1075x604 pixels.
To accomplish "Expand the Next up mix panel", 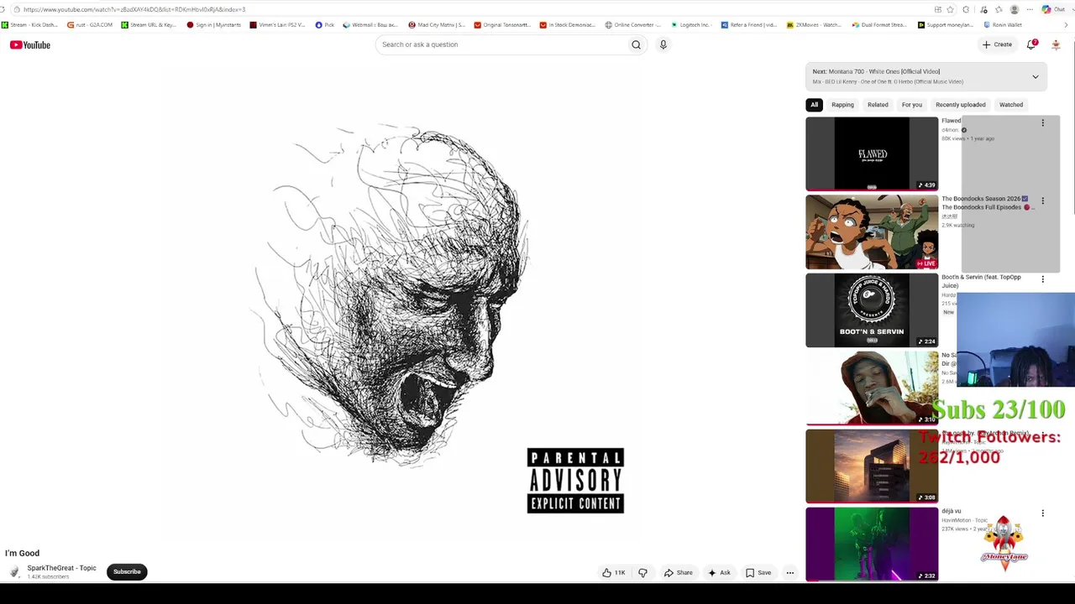I will [x=1035, y=76].
